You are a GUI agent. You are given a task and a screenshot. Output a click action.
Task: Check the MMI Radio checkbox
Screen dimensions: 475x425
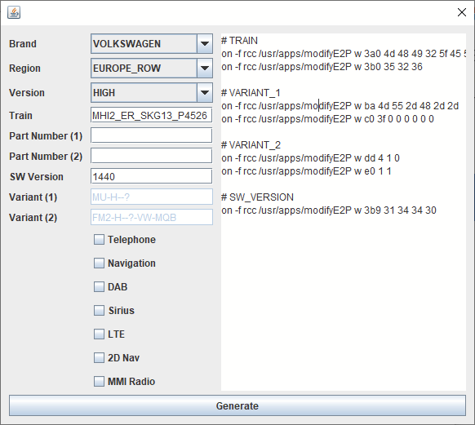tap(99, 382)
